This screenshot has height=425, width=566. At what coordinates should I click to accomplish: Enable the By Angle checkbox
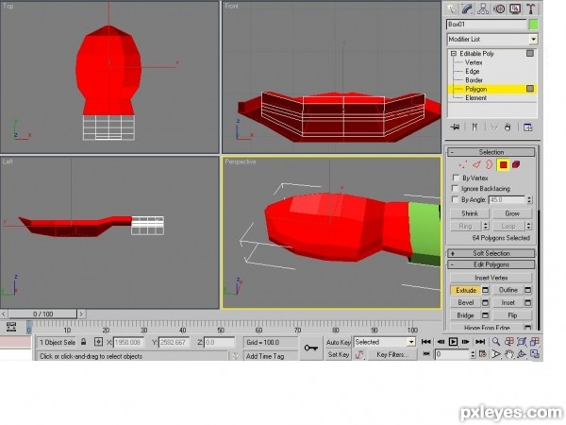(456, 199)
